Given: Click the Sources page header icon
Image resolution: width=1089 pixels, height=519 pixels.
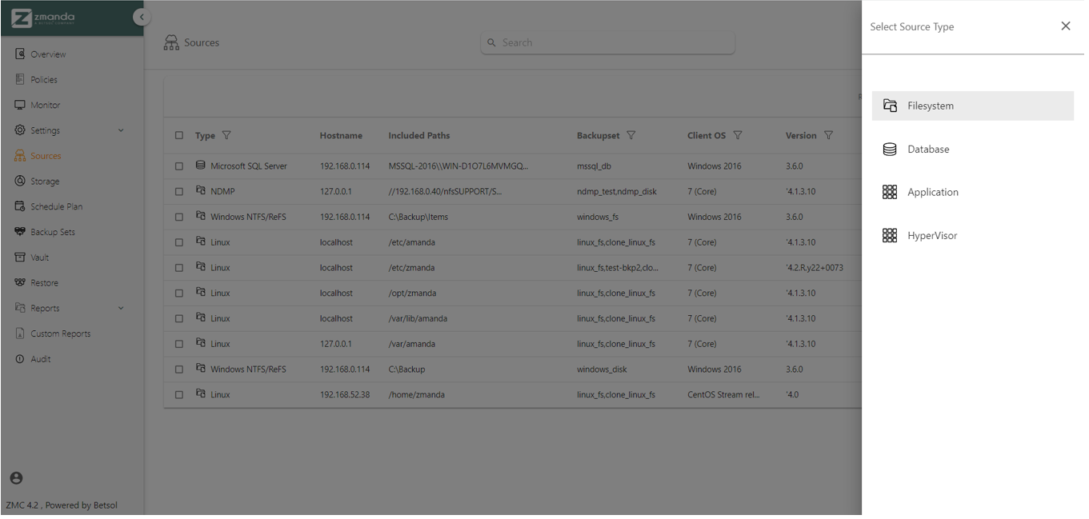Looking at the screenshot, I should tap(171, 42).
